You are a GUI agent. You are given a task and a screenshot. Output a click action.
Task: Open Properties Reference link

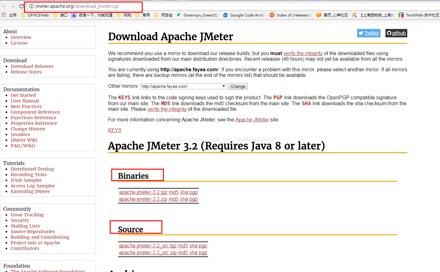click(34, 123)
